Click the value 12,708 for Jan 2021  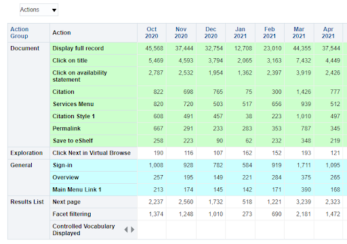click(243, 48)
